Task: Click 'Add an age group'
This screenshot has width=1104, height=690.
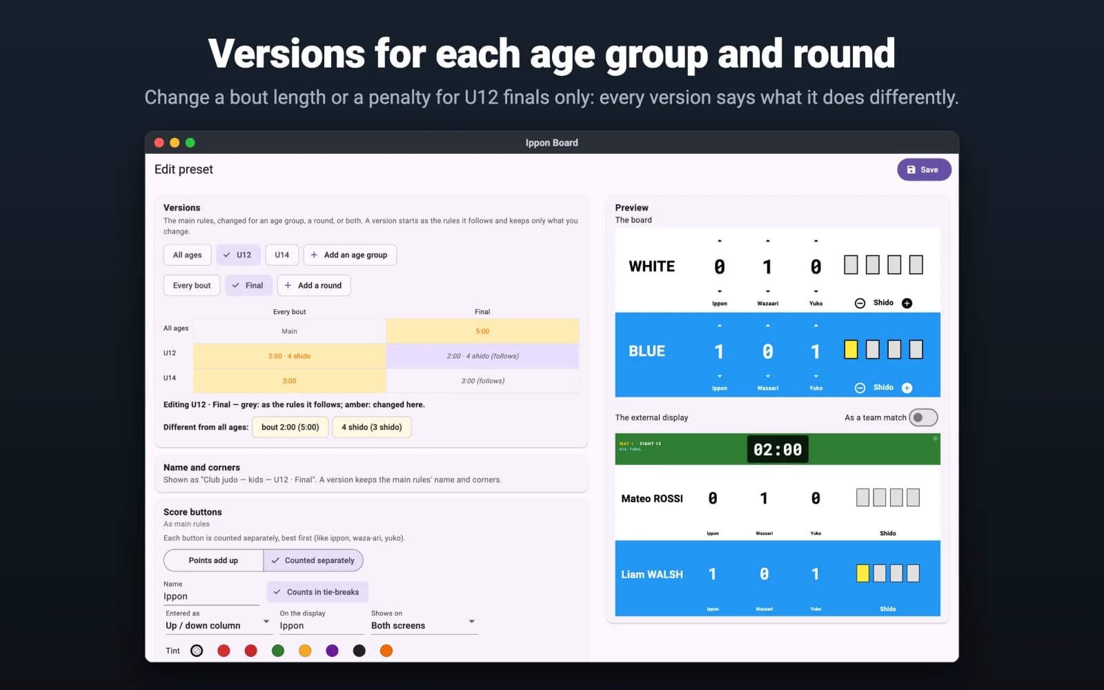Action: (x=350, y=255)
